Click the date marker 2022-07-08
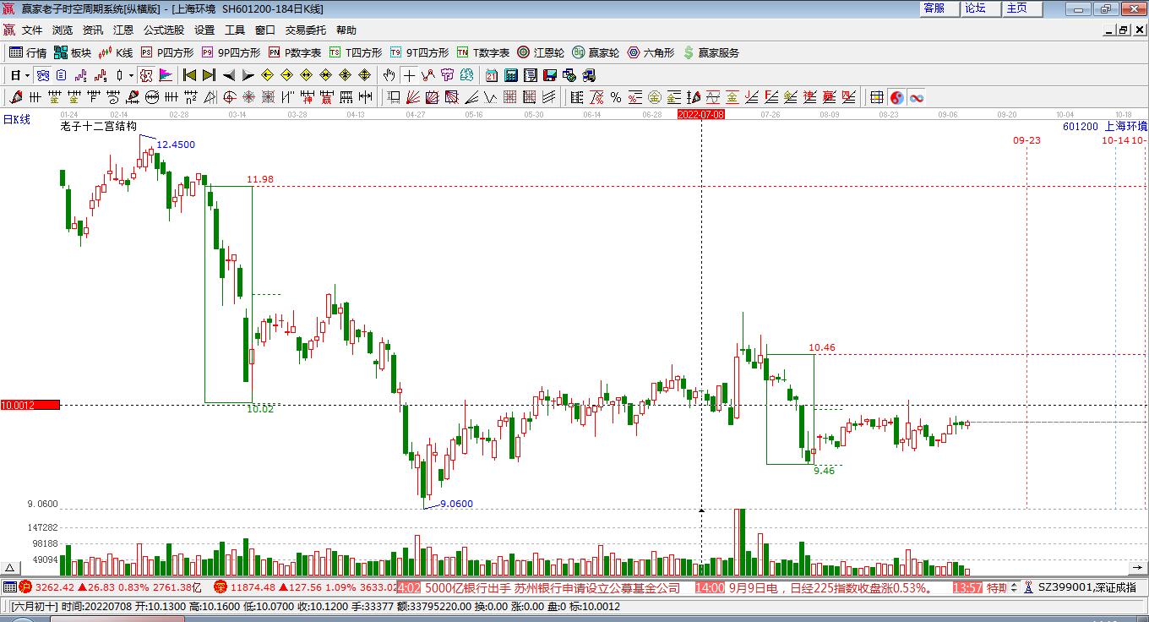This screenshot has height=622, width=1149. pos(701,114)
